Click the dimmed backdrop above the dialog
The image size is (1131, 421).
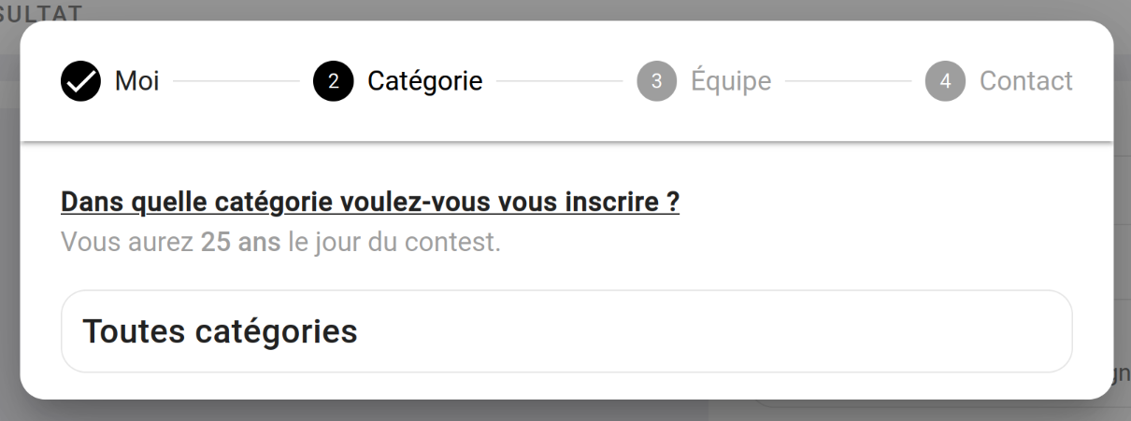(x=561, y=9)
